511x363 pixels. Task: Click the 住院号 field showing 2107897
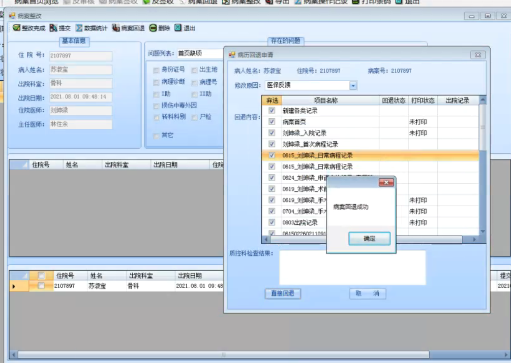[81, 56]
